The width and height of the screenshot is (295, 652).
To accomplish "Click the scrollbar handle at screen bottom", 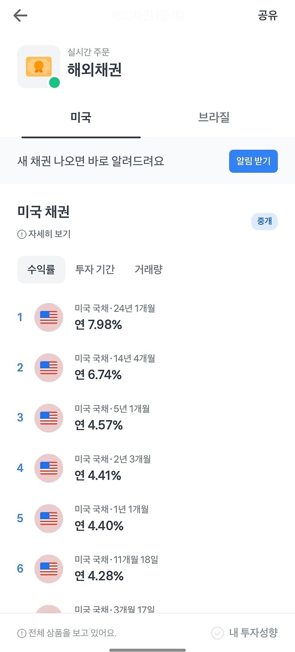I will 147,649.
